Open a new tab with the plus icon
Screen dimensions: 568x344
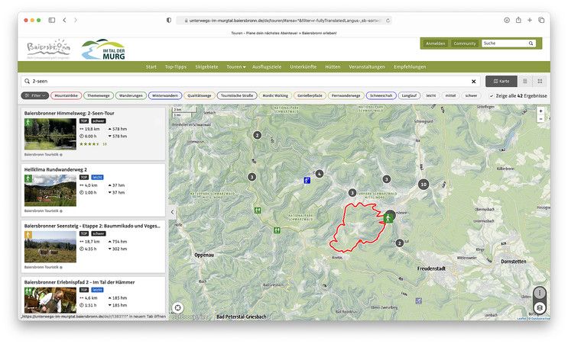coord(530,21)
